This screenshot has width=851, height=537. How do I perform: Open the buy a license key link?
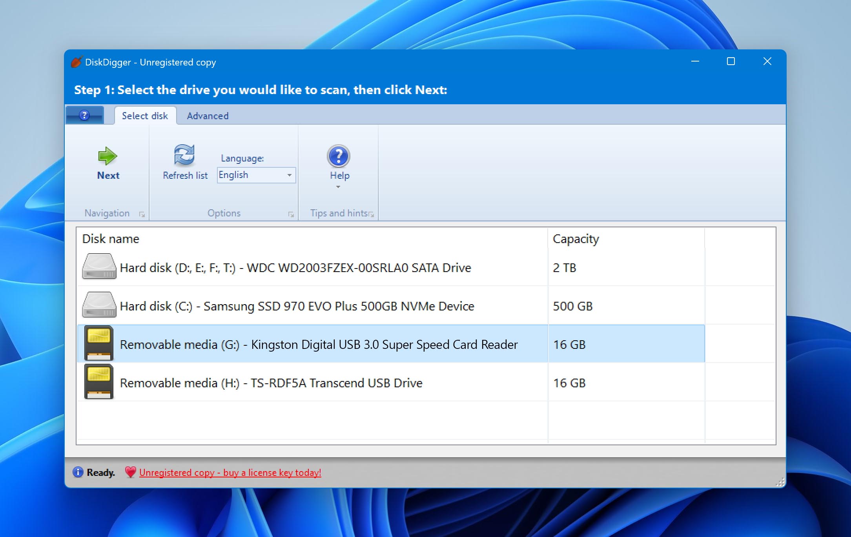pyautogui.click(x=230, y=473)
